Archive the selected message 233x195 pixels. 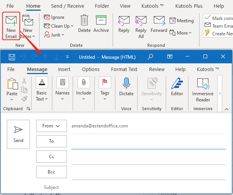tap(101, 24)
